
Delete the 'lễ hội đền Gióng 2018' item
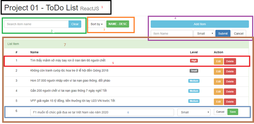point(230,71)
